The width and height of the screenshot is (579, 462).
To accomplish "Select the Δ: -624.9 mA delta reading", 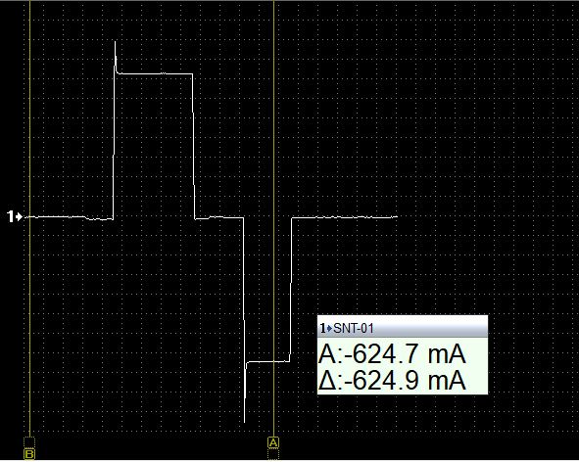I will pos(392,380).
